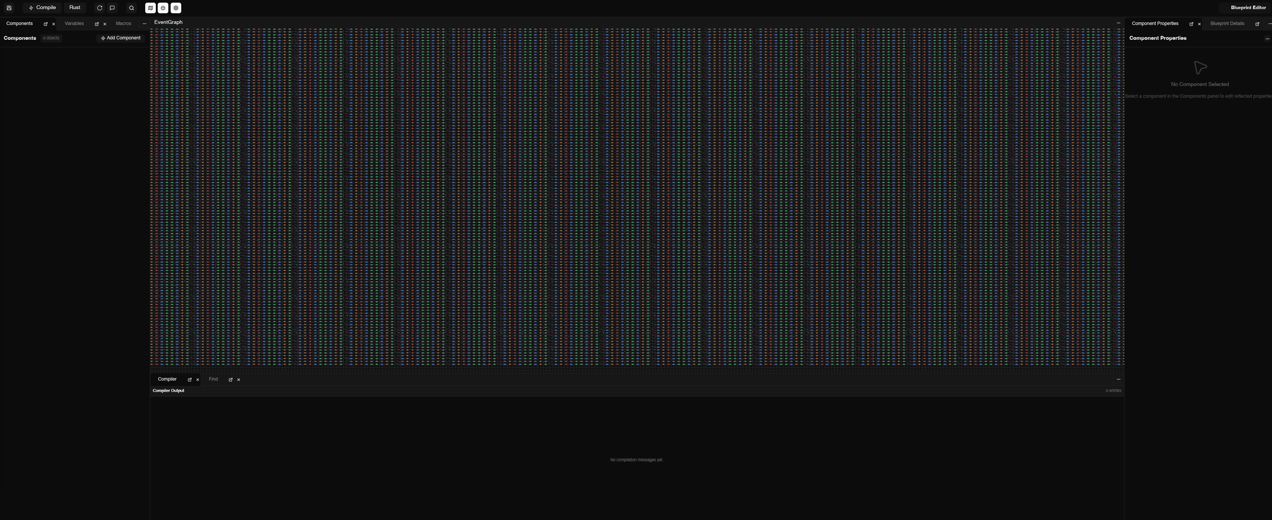
Task: Open left panel tab overflow menu
Action: click(144, 24)
